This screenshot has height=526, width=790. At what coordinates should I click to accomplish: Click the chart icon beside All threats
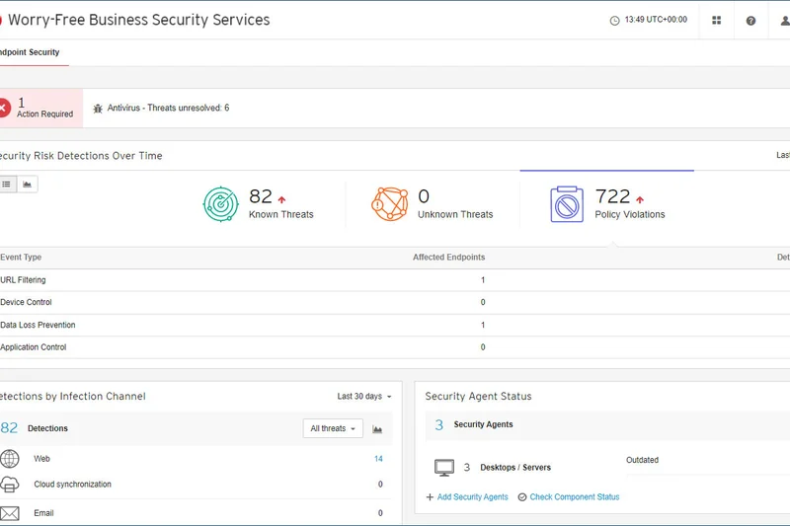pos(377,429)
